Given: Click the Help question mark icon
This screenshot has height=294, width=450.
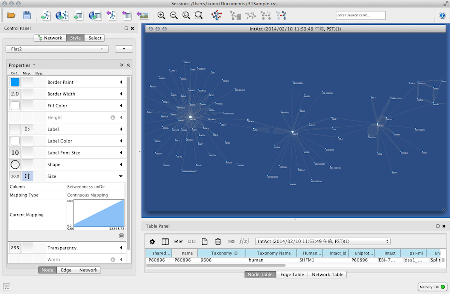Looking at the screenshot, I should pos(442,15).
